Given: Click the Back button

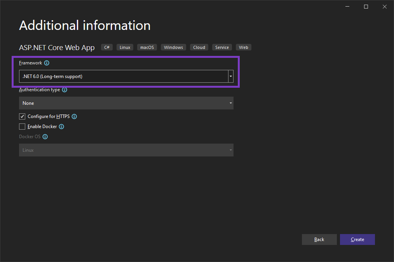Looking at the screenshot, I should click(x=319, y=239).
